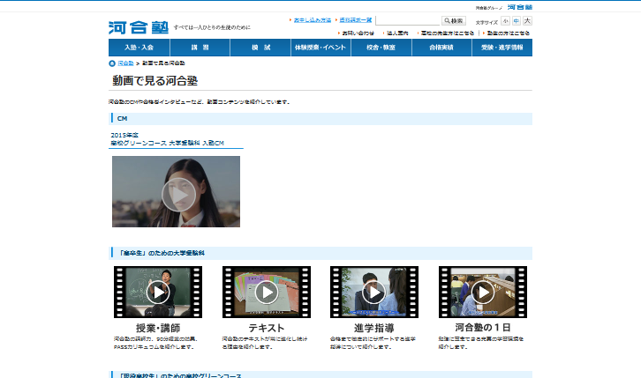Click the 動画で見る河合塾 page heading

155,81
